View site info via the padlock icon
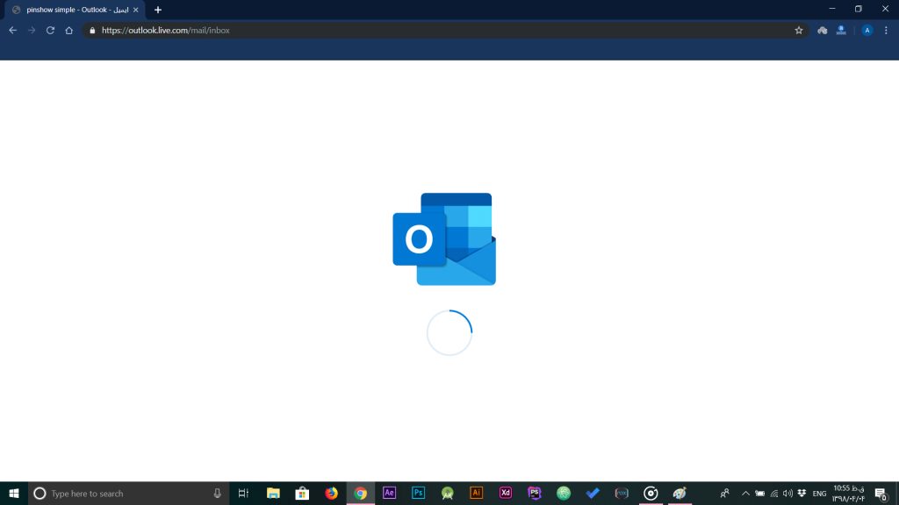The height and width of the screenshot is (505, 899). click(91, 30)
